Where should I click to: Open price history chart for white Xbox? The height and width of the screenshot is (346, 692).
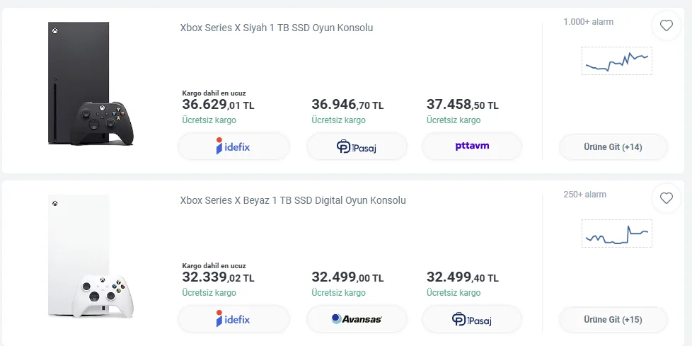point(616,233)
